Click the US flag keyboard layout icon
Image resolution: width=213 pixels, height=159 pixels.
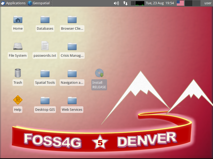tap(181, 3)
